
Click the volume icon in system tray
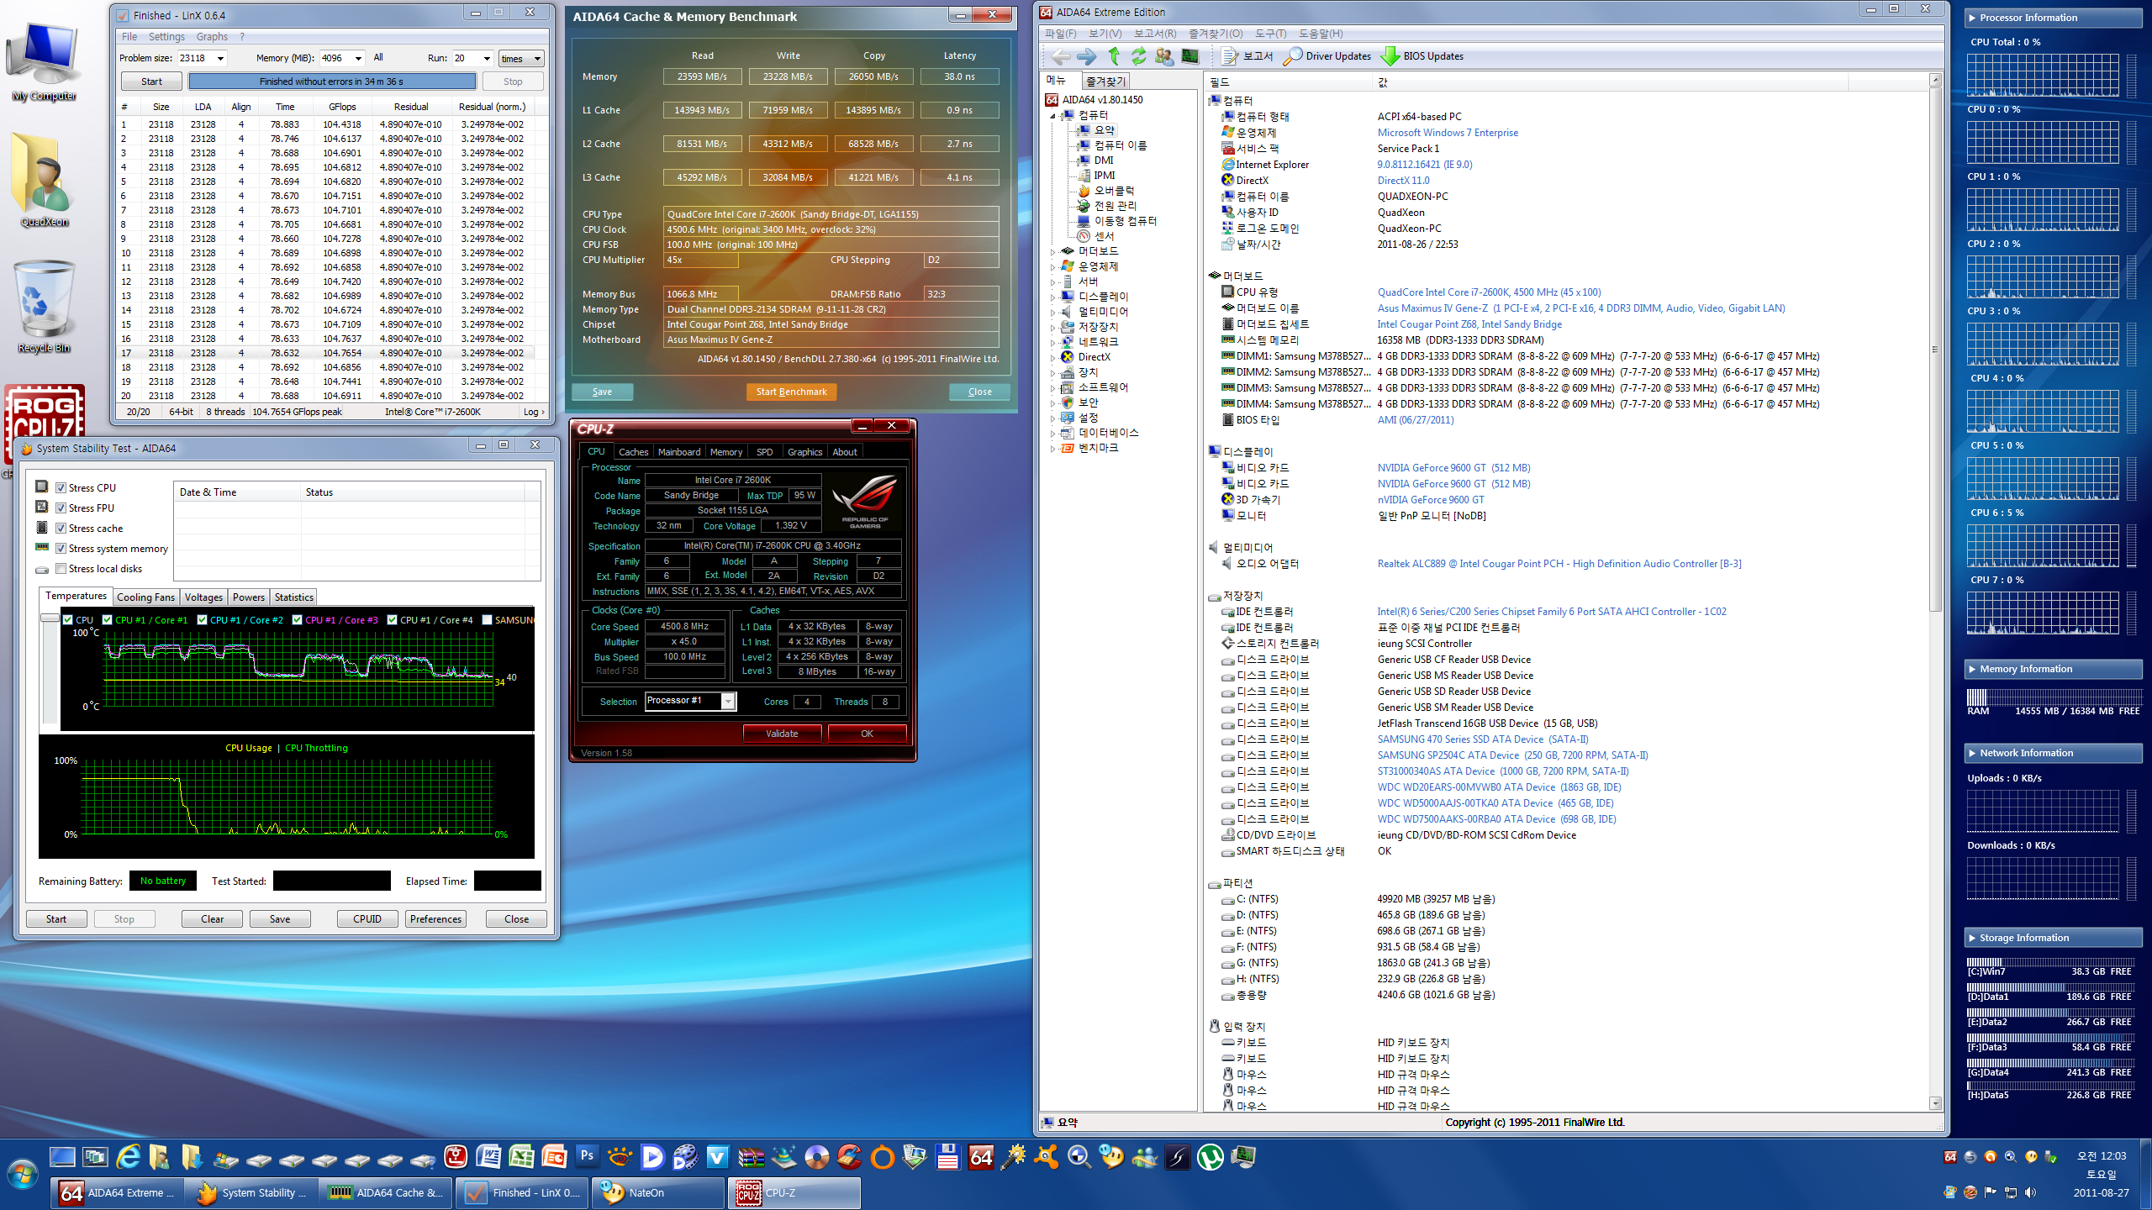click(x=2031, y=1192)
